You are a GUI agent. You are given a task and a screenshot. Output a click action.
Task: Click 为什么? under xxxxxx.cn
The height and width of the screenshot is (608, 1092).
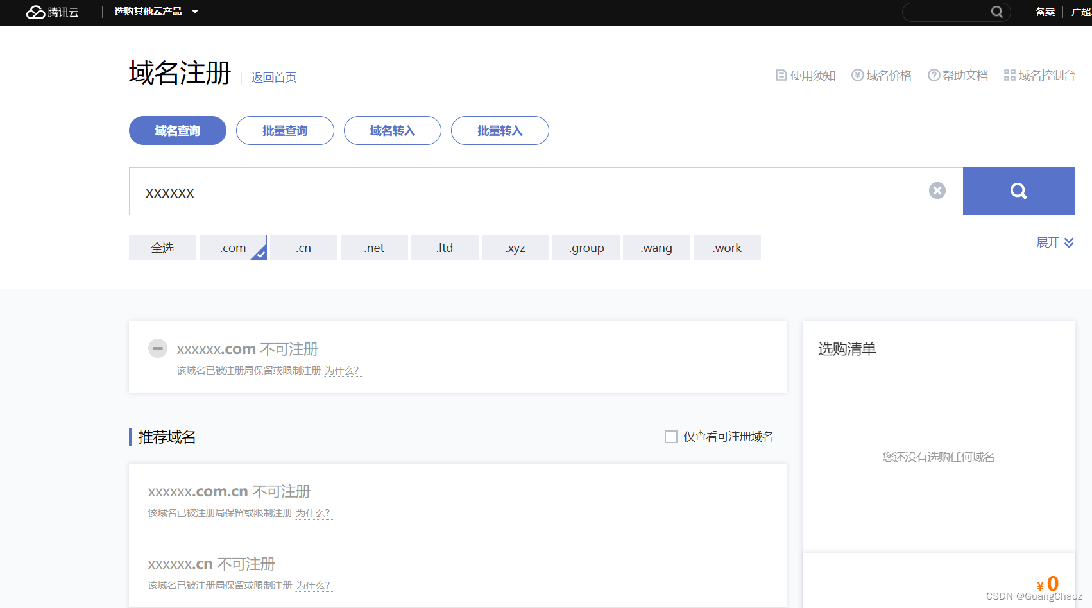[x=314, y=586]
